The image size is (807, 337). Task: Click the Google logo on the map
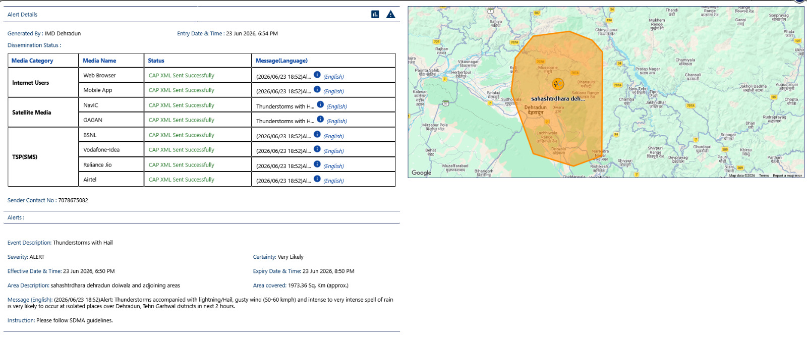(x=421, y=173)
